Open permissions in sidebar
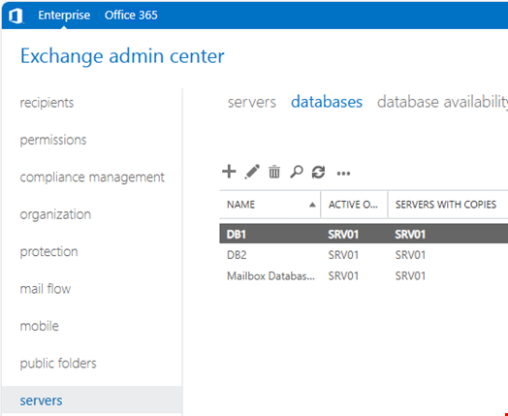The width and height of the screenshot is (508, 416). pos(53,140)
